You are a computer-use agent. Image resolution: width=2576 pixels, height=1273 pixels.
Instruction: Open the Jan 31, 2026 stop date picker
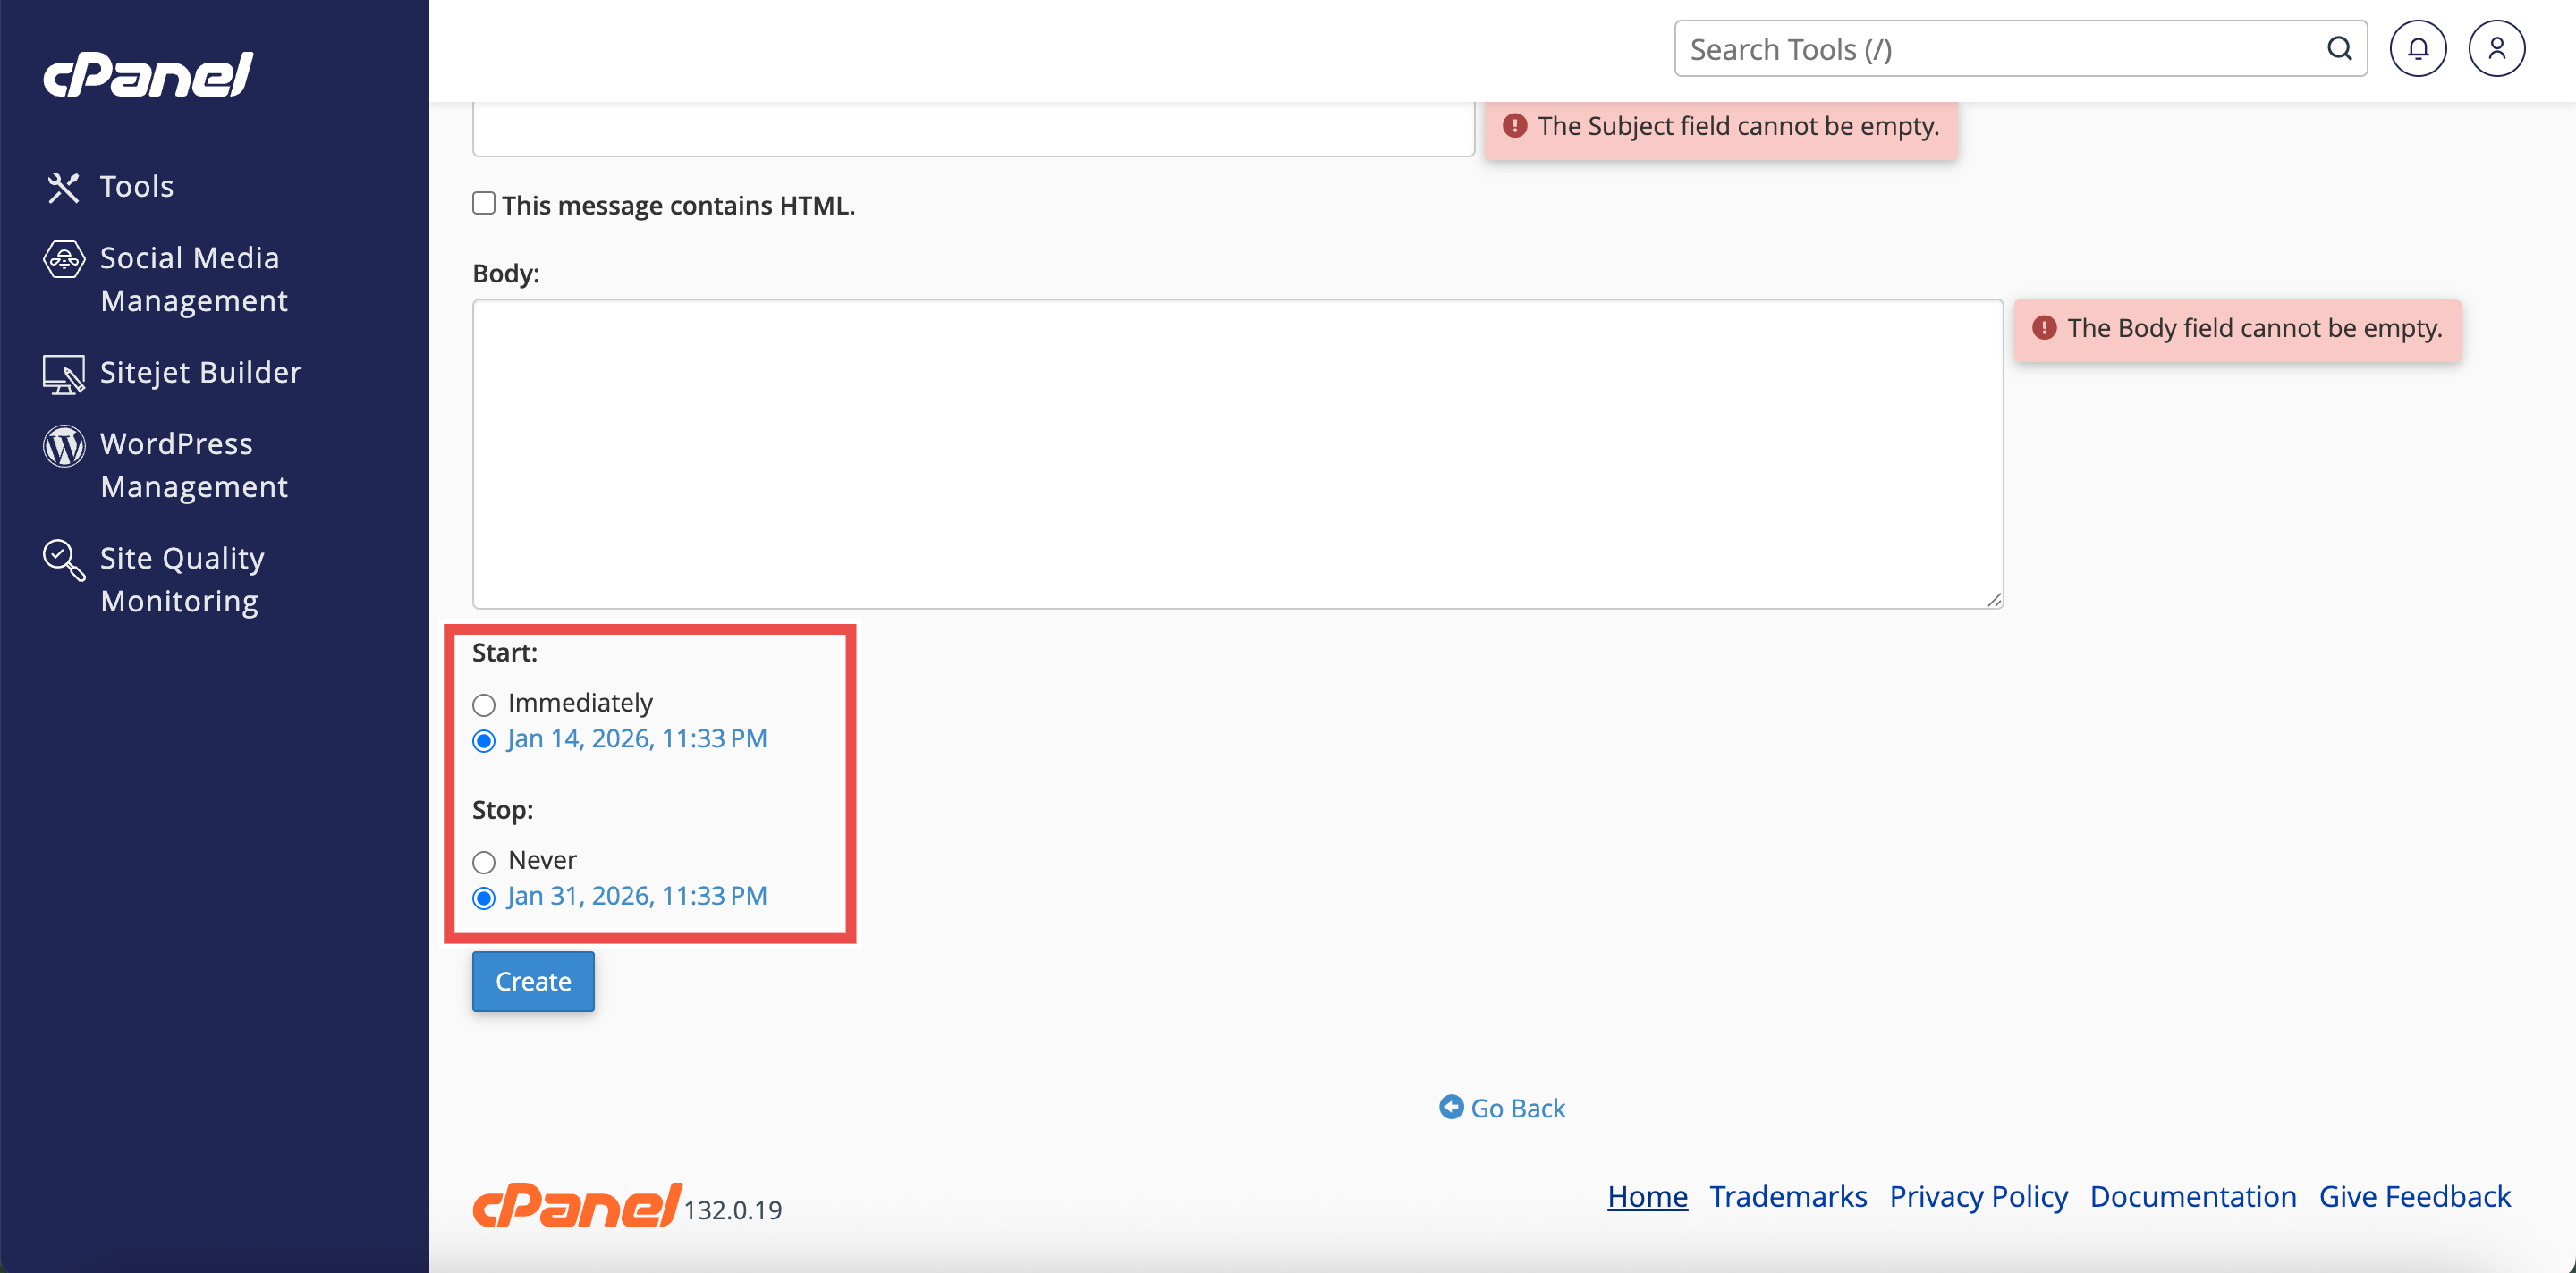[637, 895]
